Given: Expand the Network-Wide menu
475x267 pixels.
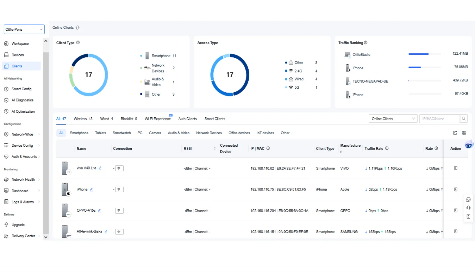Looking at the screenshot, I should point(22,134).
